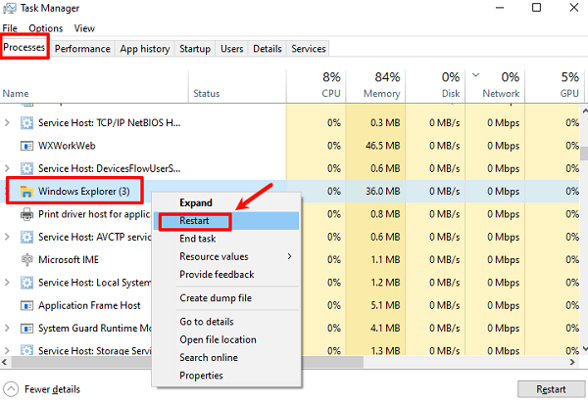Switch to the Details tab
Image resolution: width=588 pixels, height=400 pixels.
click(x=267, y=49)
